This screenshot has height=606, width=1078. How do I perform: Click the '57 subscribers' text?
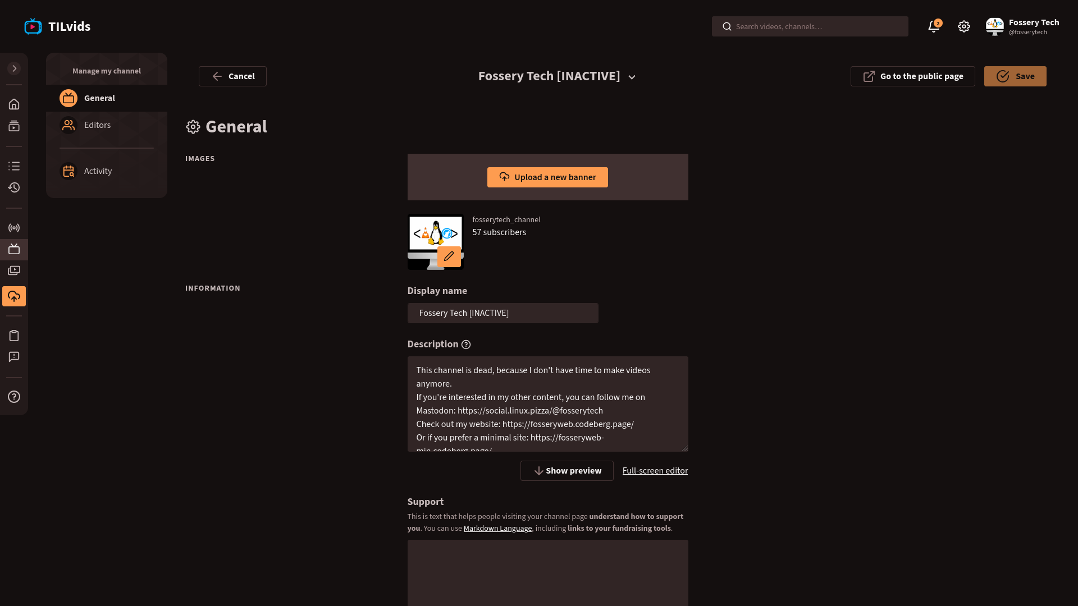499,232
